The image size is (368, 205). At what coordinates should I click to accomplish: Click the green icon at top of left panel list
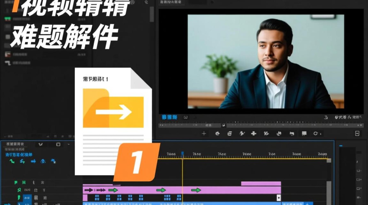[x=8, y=19]
